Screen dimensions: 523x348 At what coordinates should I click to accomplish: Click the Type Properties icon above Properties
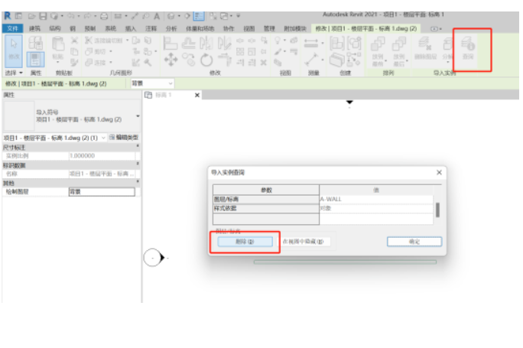(35, 43)
